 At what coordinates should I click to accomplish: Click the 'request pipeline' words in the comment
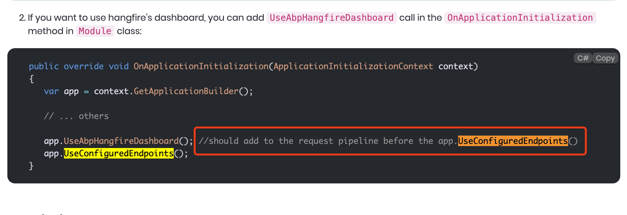pyautogui.click(x=338, y=141)
